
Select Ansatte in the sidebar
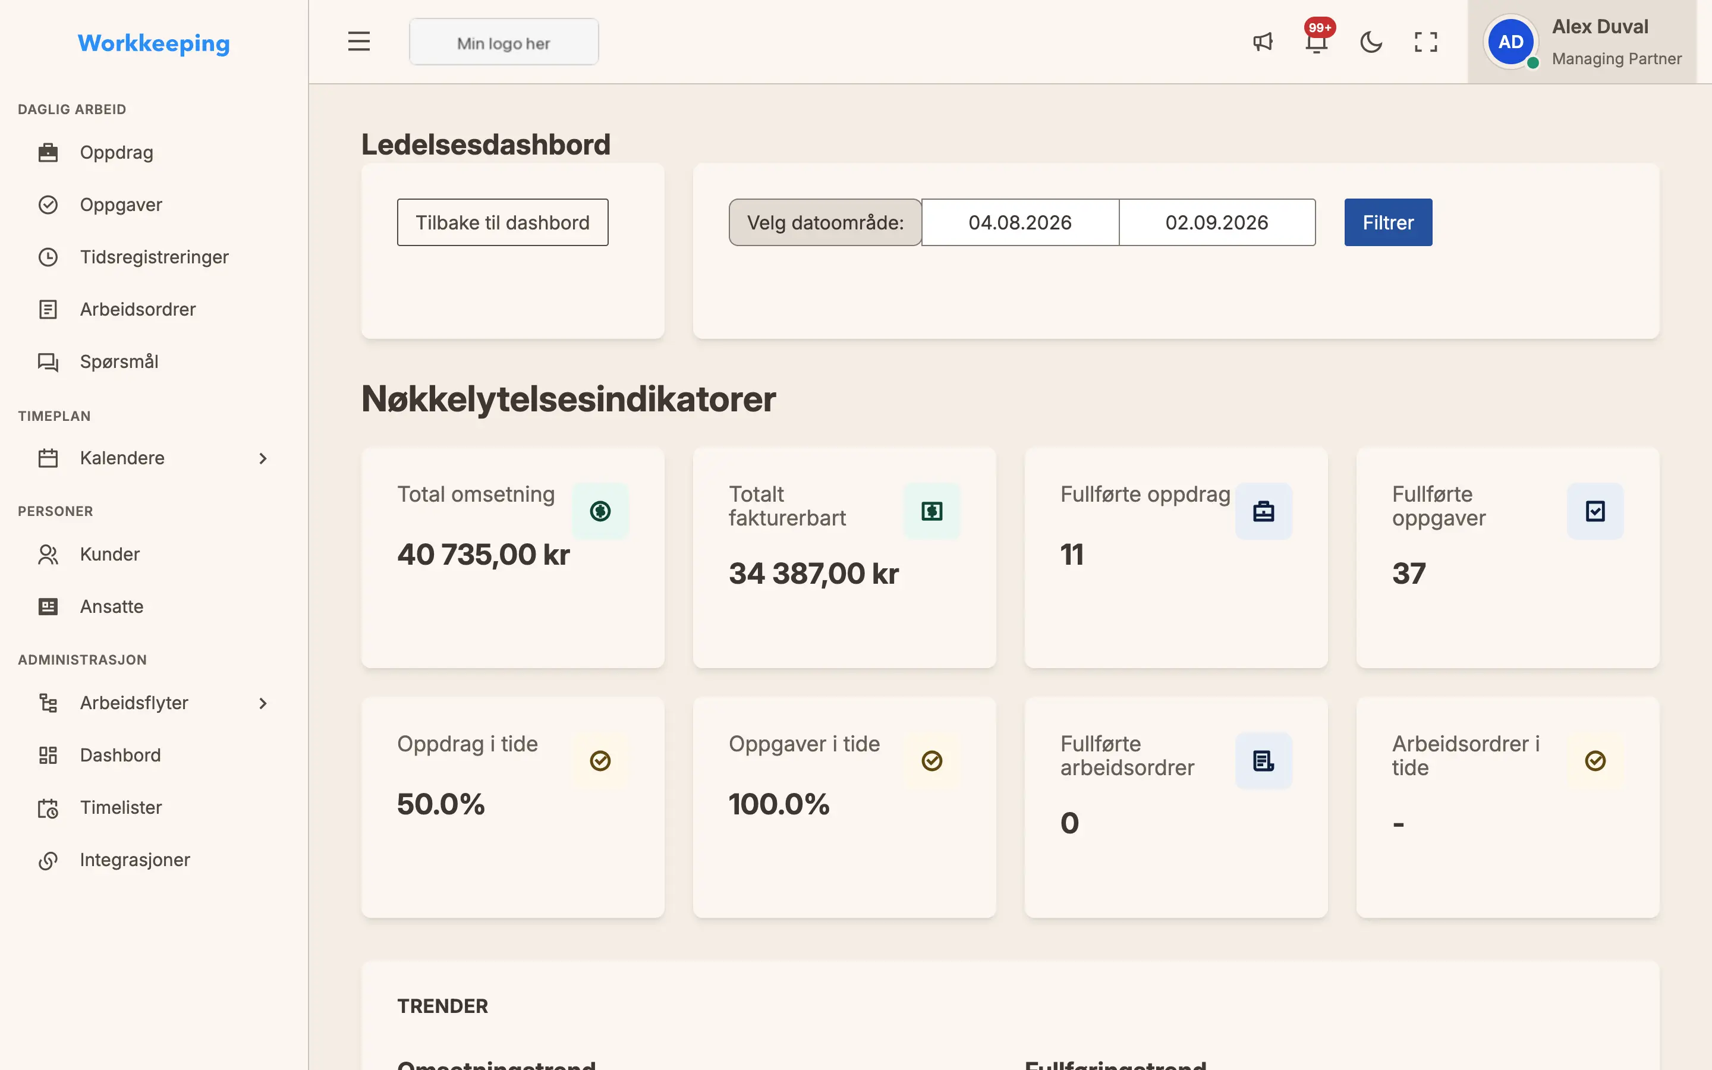pos(112,606)
